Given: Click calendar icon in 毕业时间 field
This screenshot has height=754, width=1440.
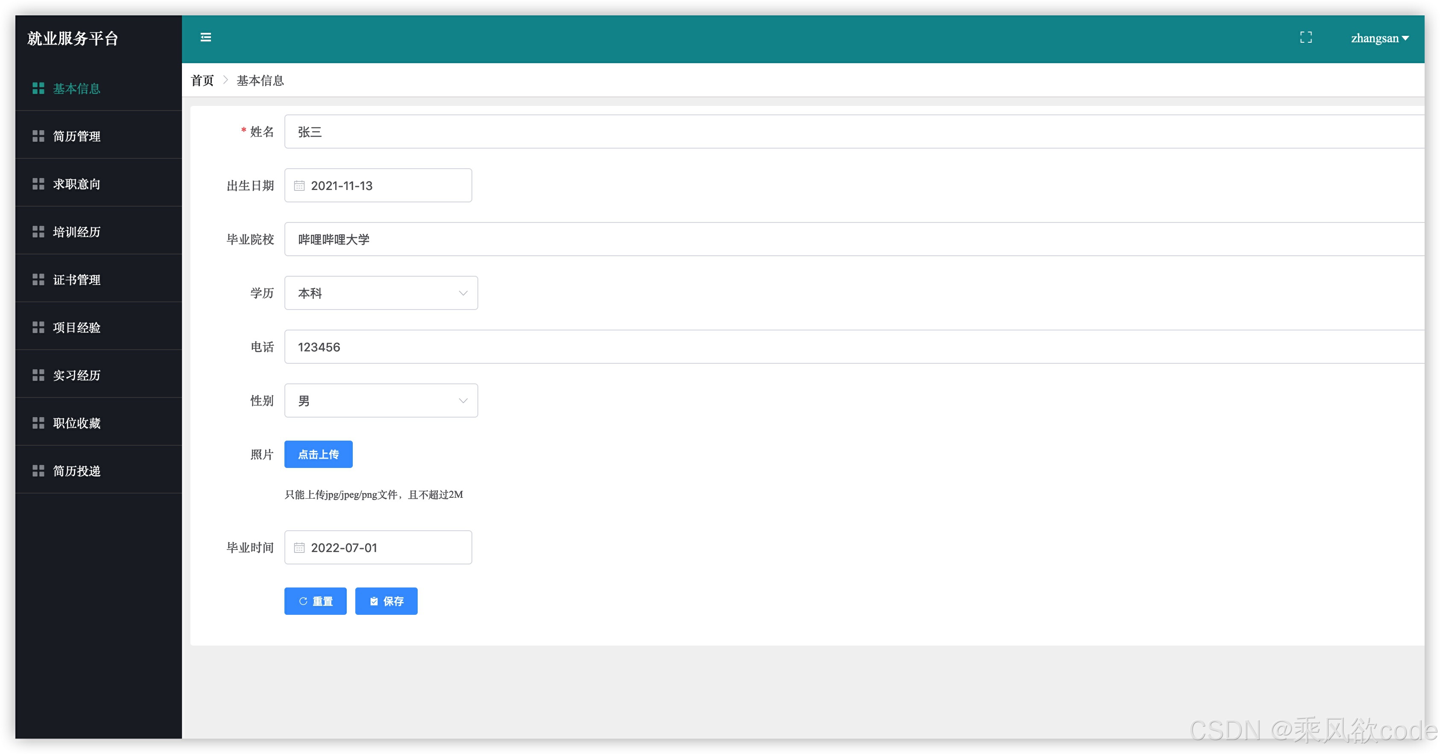Looking at the screenshot, I should pyautogui.click(x=299, y=548).
